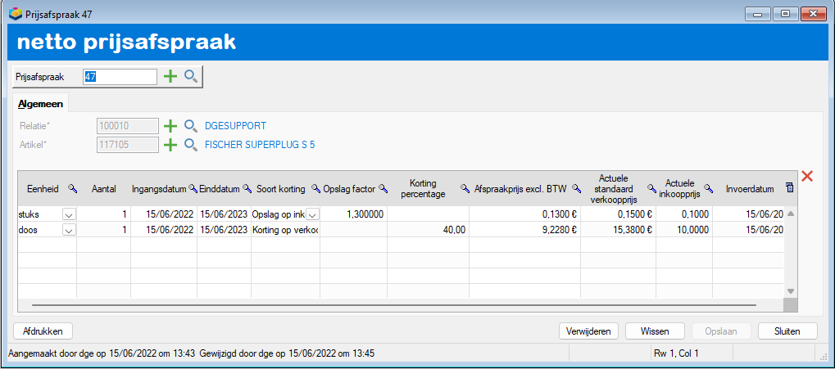Click filter icon in Afspraakprijs excl. BTW header
The height and width of the screenshot is (369, 835).
576,188
